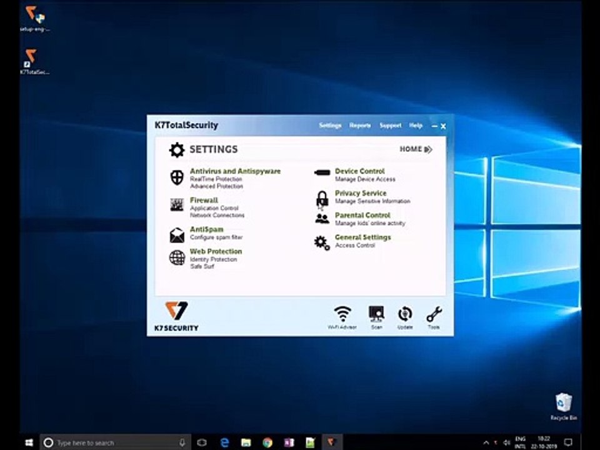Viewport: 600px width, 450px height.
Task: Open the Firewall settings link
Action: (204, 200)
